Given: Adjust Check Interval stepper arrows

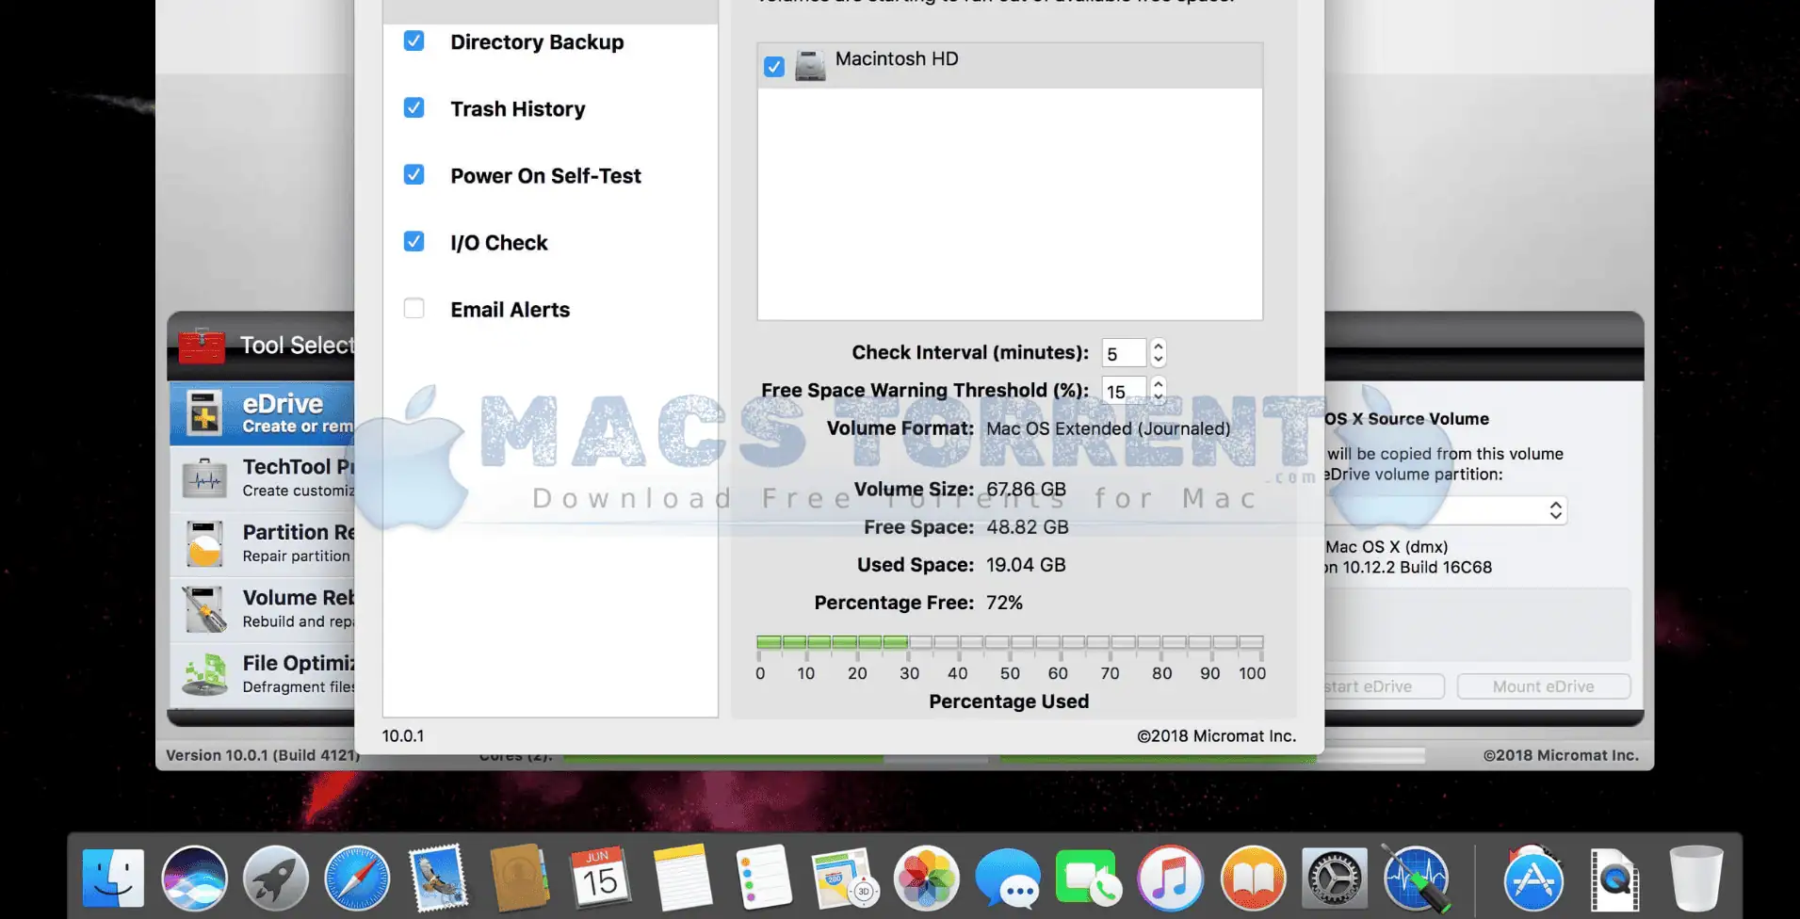Looking at the screenshot, I should click(x=1159, y=352).
